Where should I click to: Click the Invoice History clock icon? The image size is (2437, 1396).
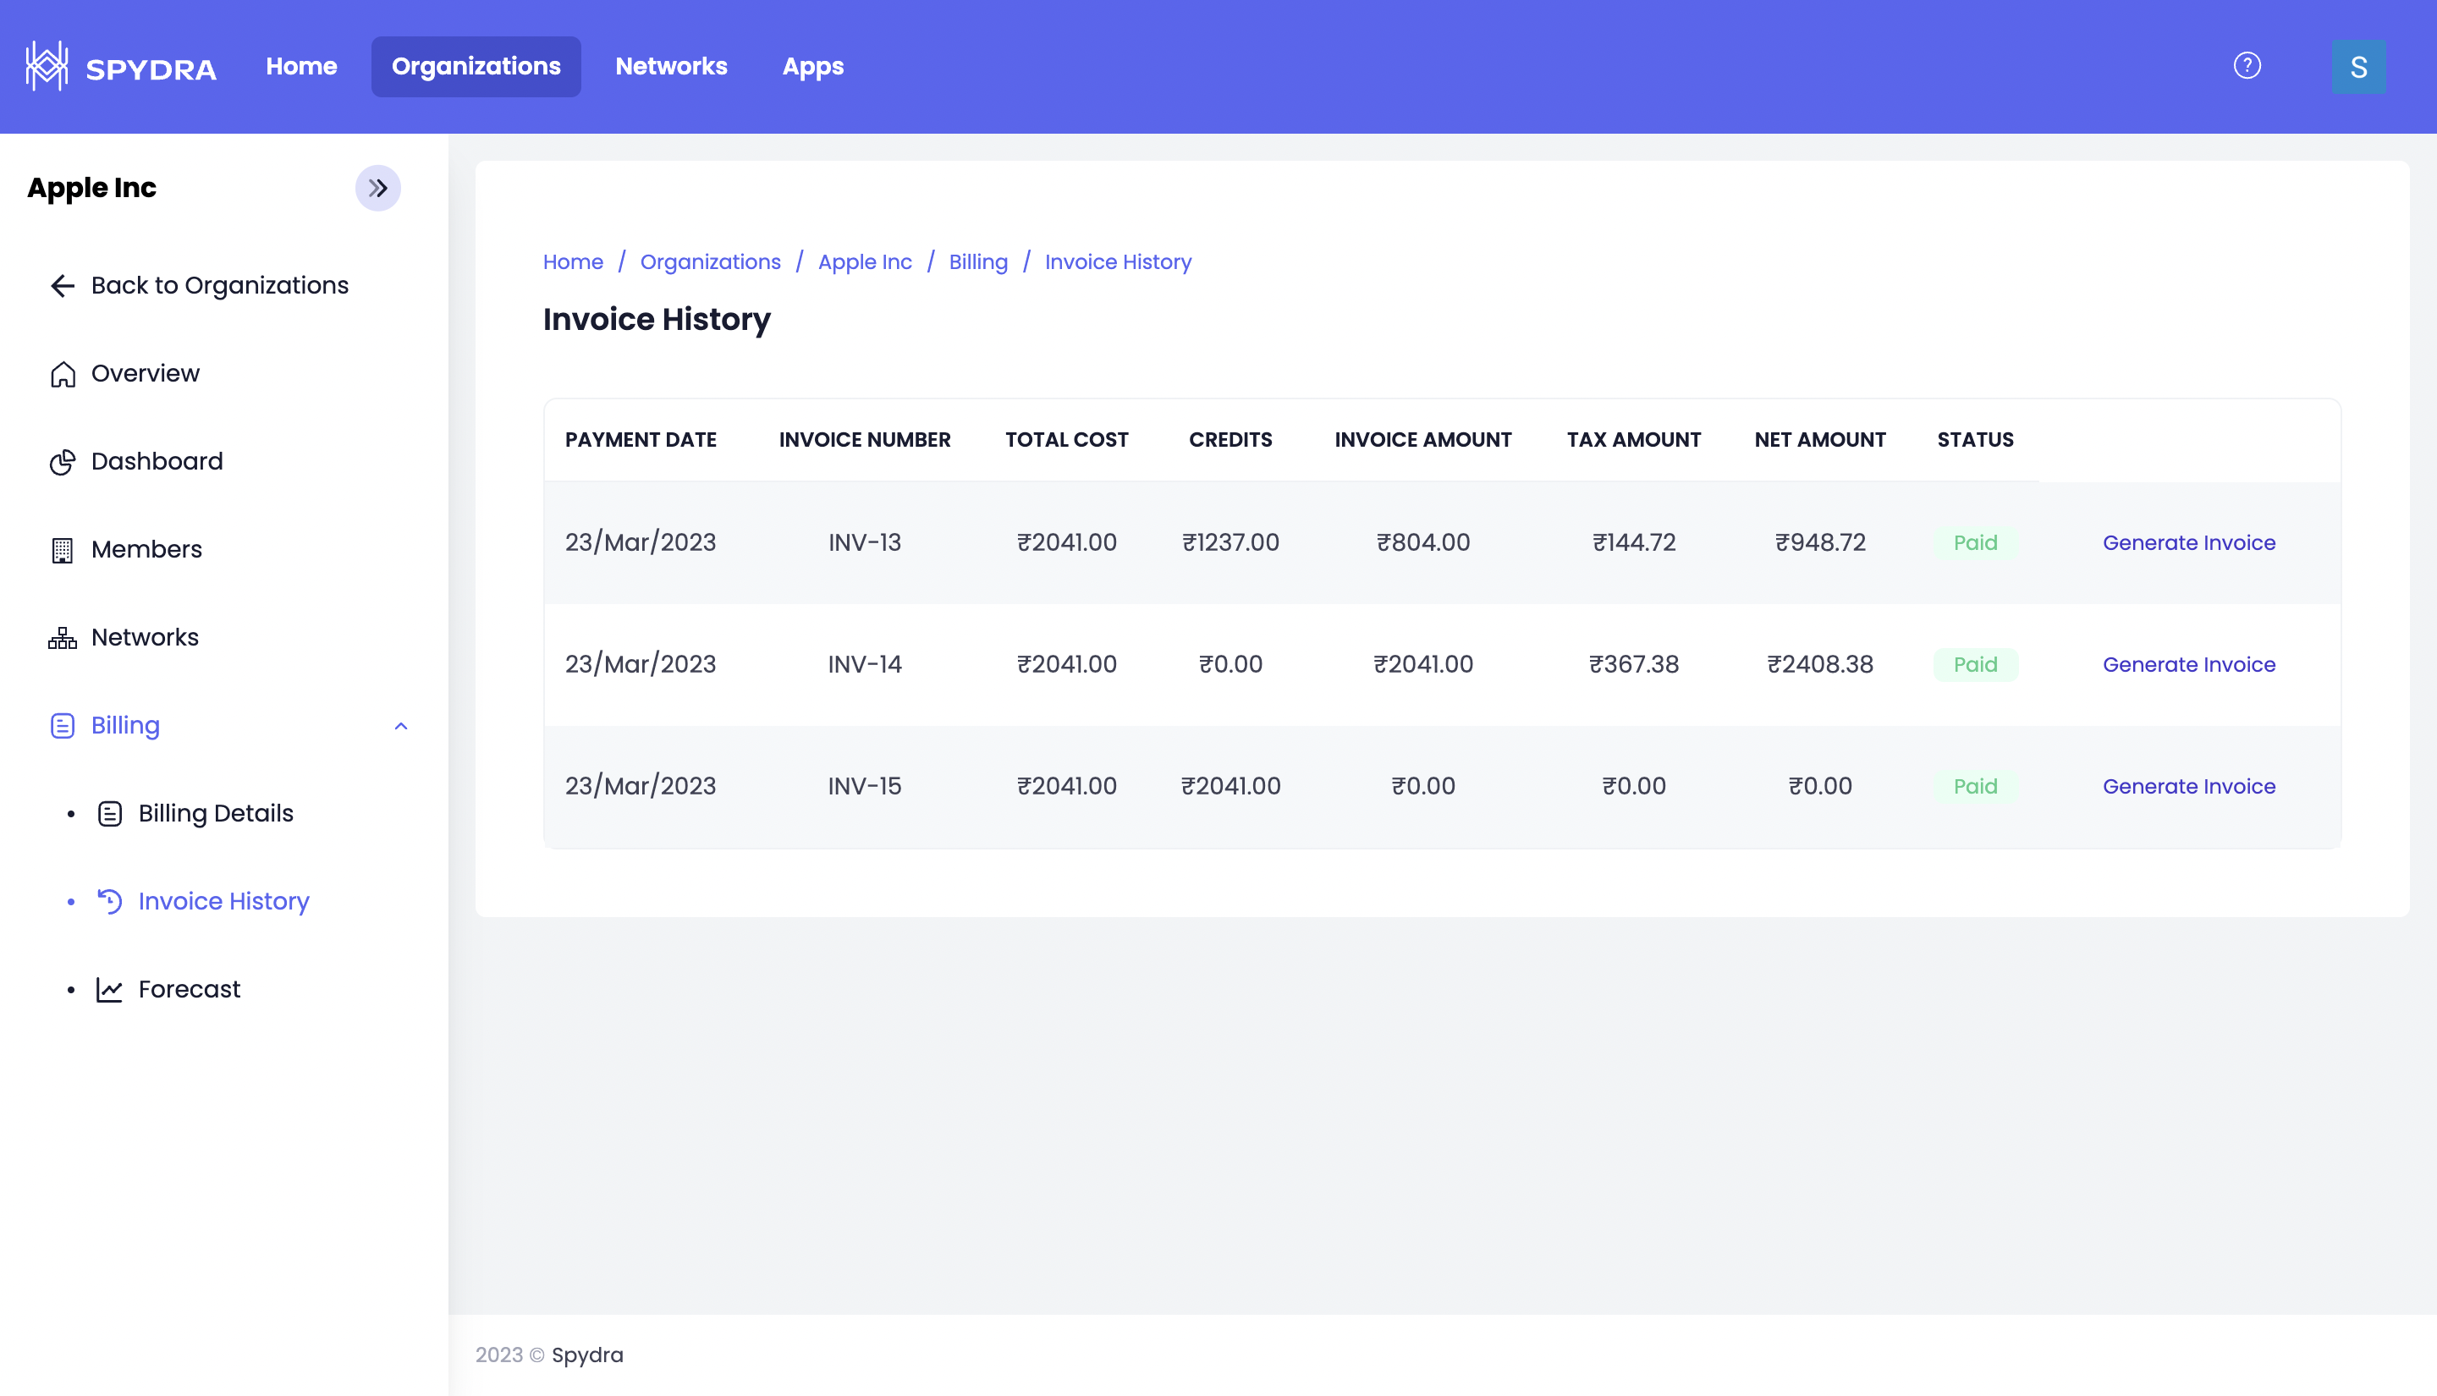(x=109, y=901)
